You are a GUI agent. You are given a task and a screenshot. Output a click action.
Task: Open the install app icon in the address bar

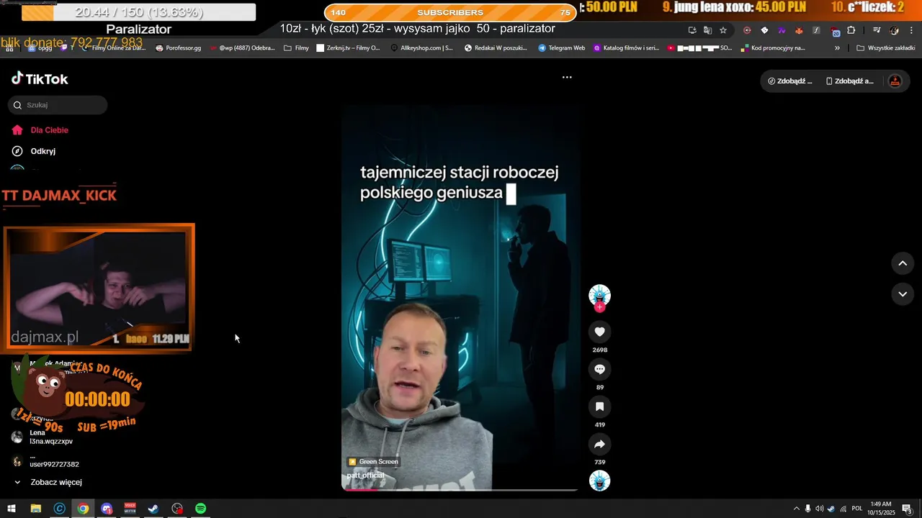[x=692, y=30]
